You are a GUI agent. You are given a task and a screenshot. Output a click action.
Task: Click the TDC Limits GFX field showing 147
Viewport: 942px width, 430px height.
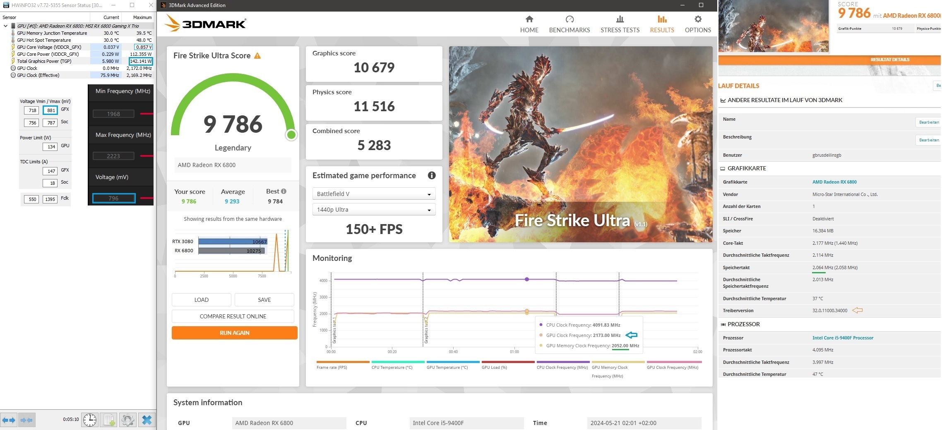click(50, 171)
